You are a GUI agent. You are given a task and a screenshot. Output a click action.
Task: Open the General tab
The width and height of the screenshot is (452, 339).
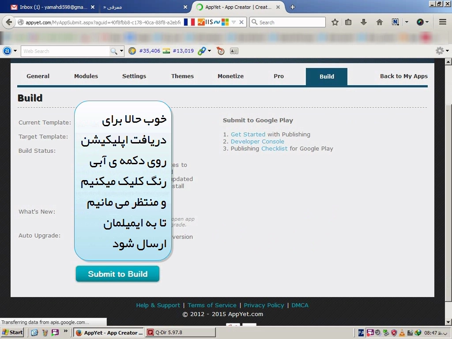[38, 76]
